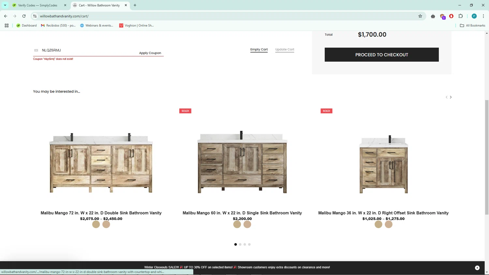Open the Dashboard bookmark
This screenshot has height=275, width=489.
click(x=26, y=25)
